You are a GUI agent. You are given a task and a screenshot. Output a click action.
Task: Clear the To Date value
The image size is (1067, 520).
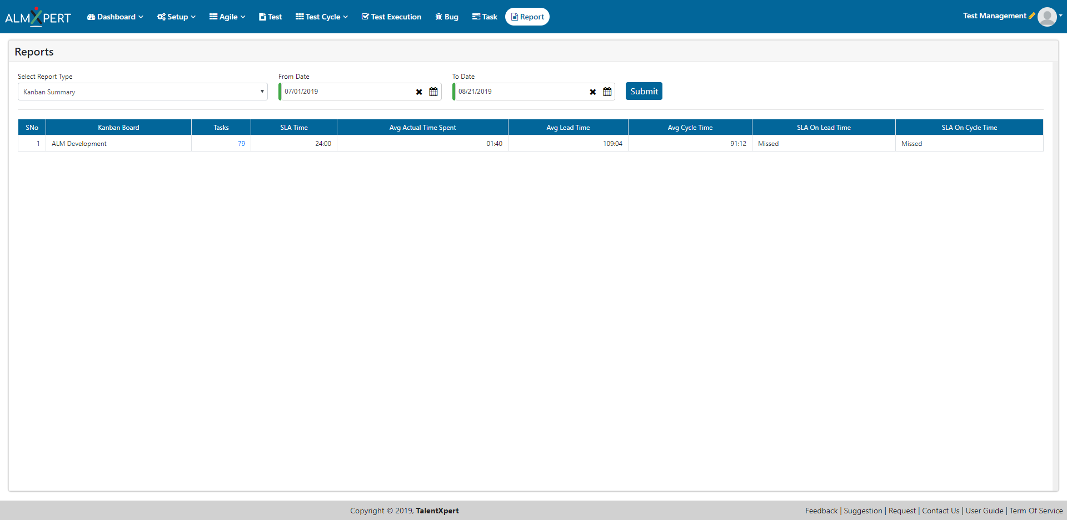tap(593, 92)
